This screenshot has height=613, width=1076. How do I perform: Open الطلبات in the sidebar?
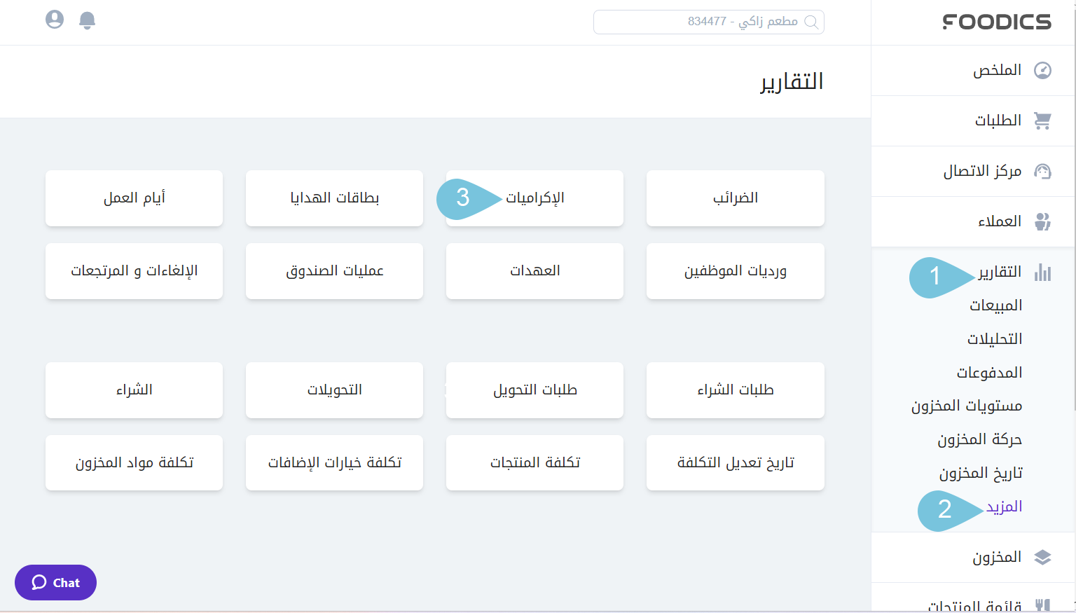click(974, 120)
